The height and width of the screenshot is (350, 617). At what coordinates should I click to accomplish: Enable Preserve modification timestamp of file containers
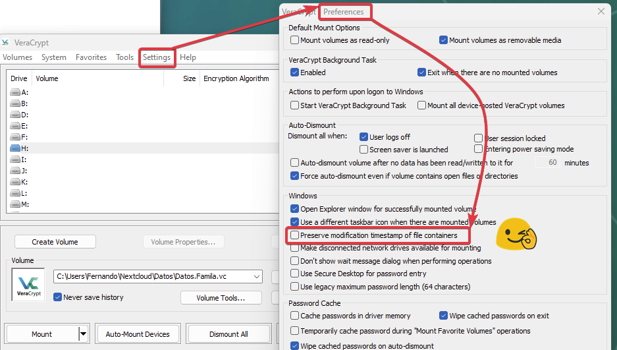(x=295, y=235)
